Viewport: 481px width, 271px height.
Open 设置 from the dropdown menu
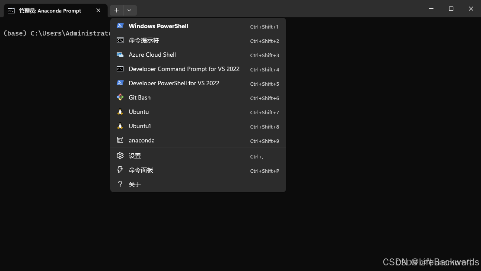(x=198, y=156)
